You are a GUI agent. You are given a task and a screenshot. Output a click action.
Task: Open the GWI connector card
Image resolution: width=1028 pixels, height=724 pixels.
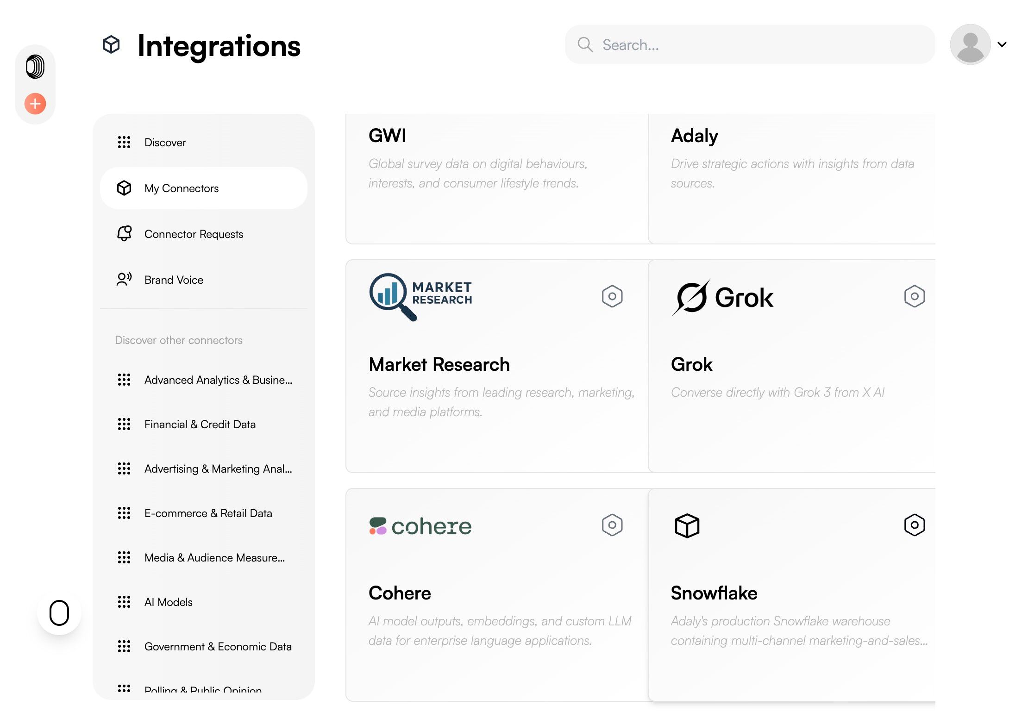(496, 178)
